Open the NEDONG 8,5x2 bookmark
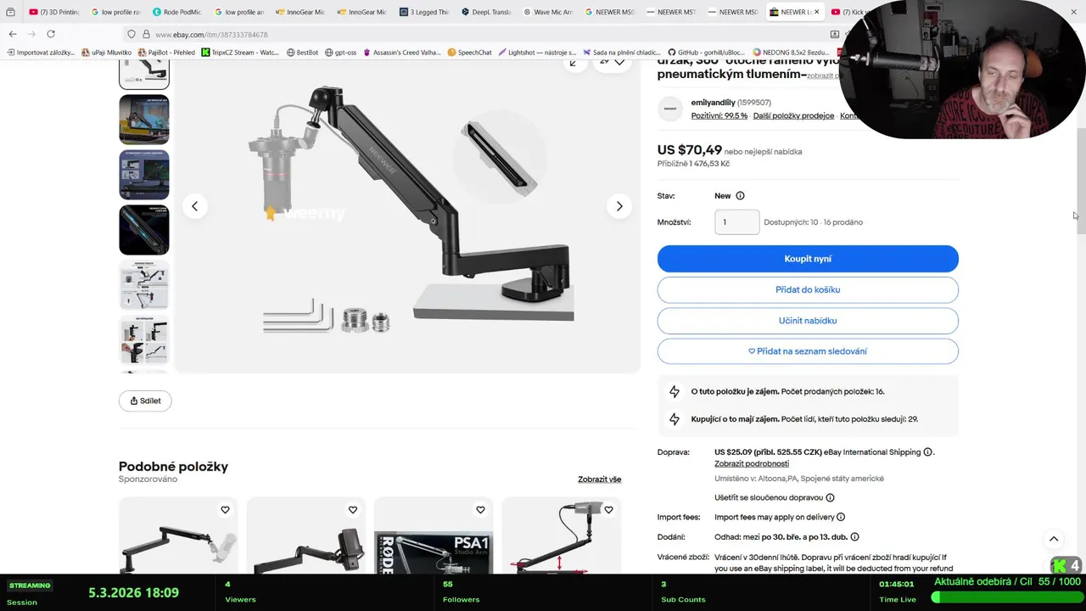Viewport: 1086px width, 611px height. [x=792, y=53]
